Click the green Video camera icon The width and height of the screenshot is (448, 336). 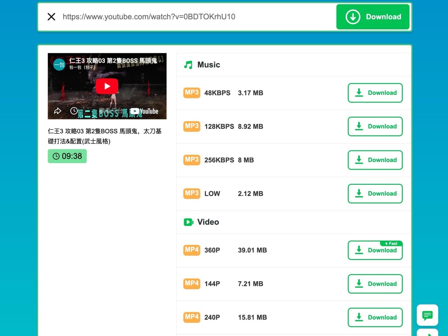188,222
